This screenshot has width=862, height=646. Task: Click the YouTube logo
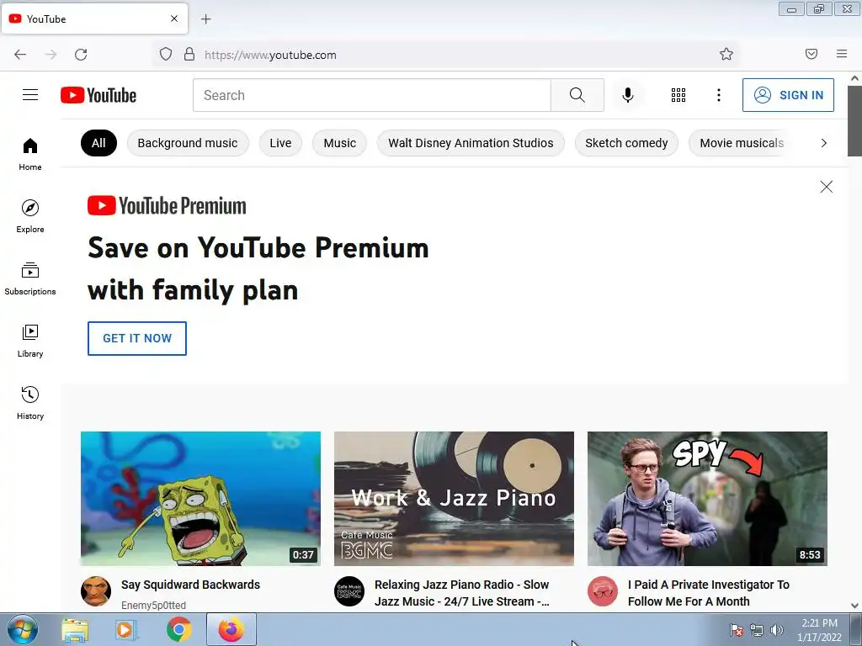(x=98, y=95)
